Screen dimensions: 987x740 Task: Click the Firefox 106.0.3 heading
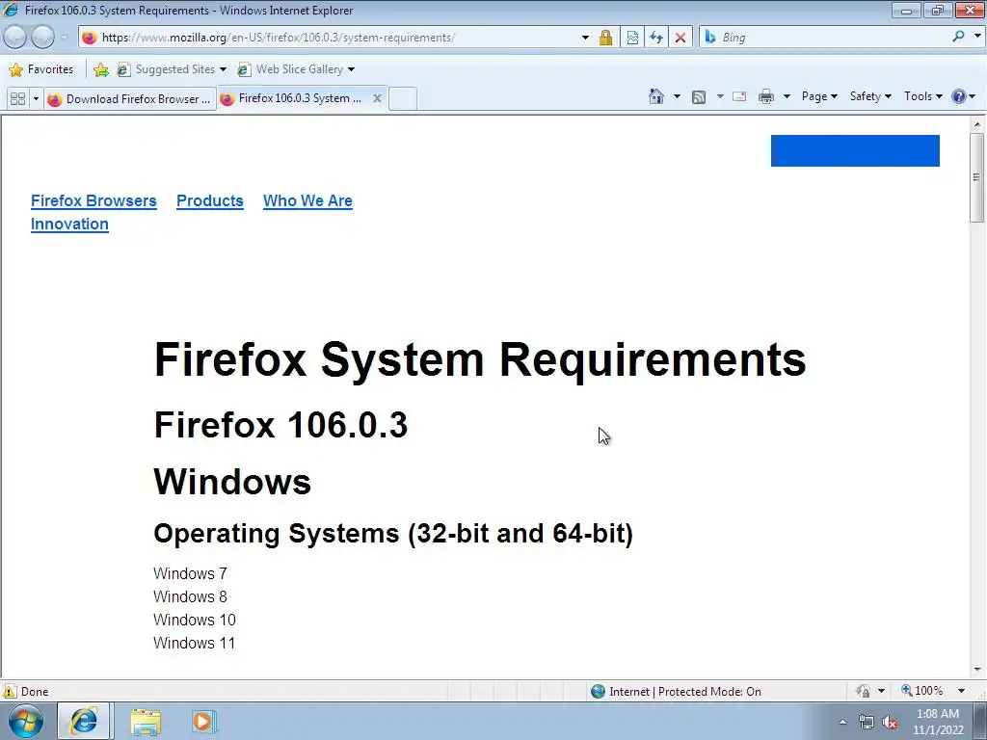tap(280, 425)
